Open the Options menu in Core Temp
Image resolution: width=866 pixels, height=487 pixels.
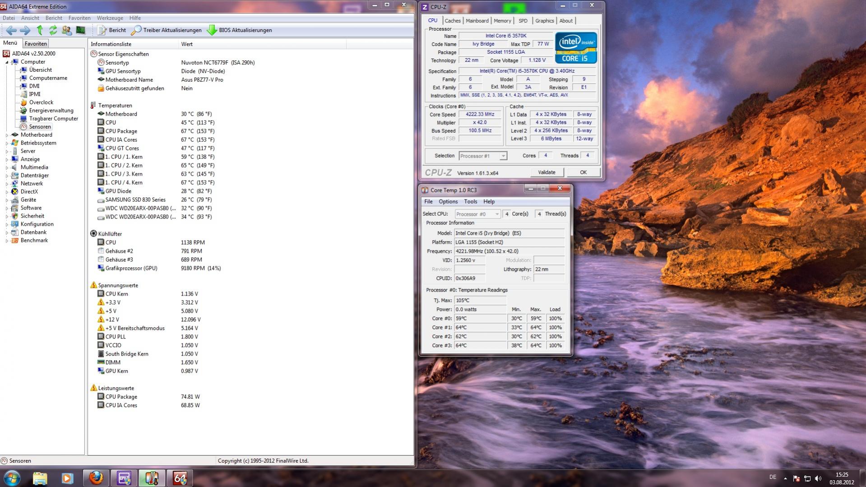coord(448,202)
